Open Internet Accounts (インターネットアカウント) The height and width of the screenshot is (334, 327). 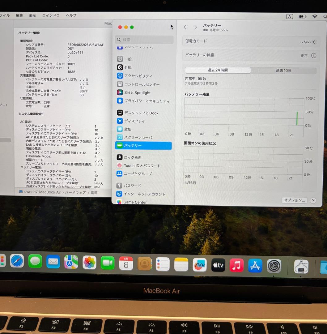point(141,194)
